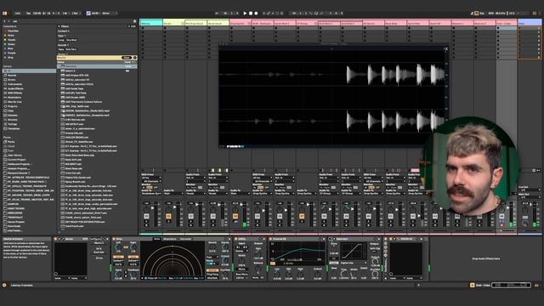Viewport: 544px width, 306px height.
Task: Start playback with the Play button
Action: 245,14
